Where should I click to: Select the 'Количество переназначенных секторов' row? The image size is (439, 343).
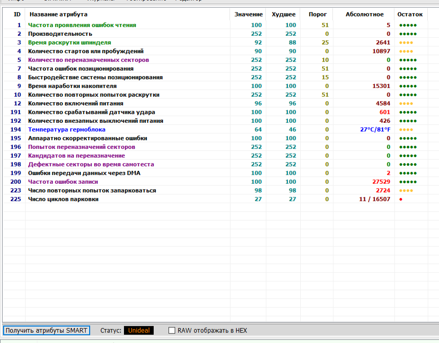coord(88,60)
